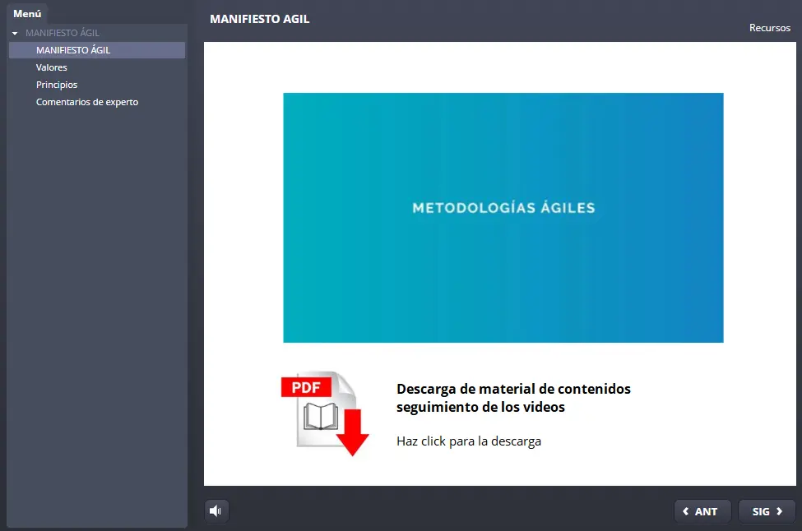The height and width of the screenshot is (531, 802).
Task: Navigate to Comentarios de experto
Action: tap(87, 102)
